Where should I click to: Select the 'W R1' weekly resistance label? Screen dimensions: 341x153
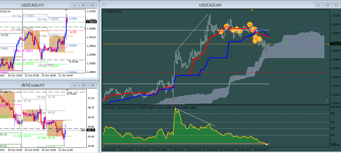(73, 32)
